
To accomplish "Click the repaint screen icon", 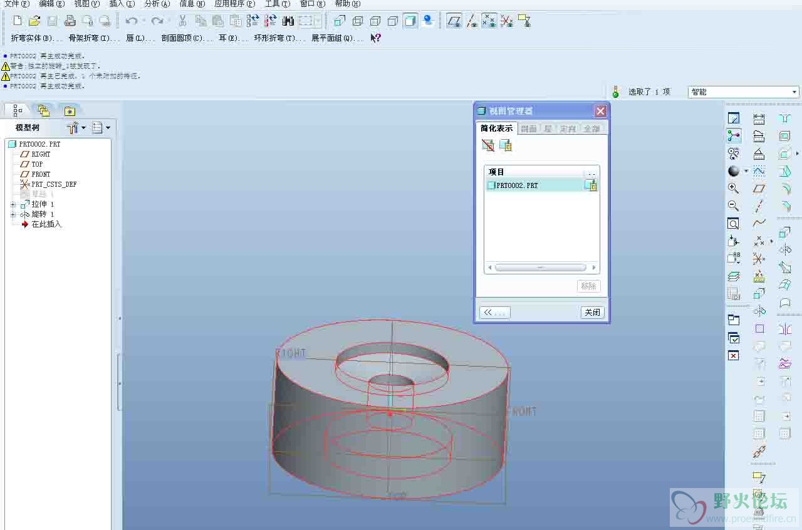I will click(734, 118).
